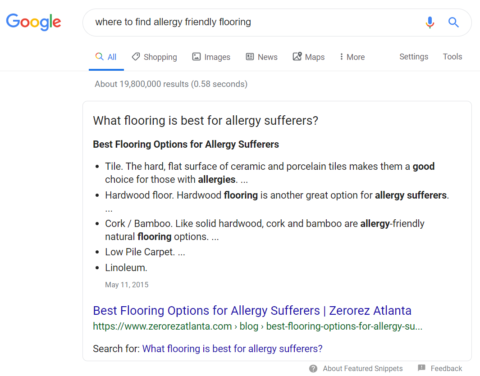Click the News tab newspaper icon
This screenshot has height=376, width=480.
coord(250,57)
